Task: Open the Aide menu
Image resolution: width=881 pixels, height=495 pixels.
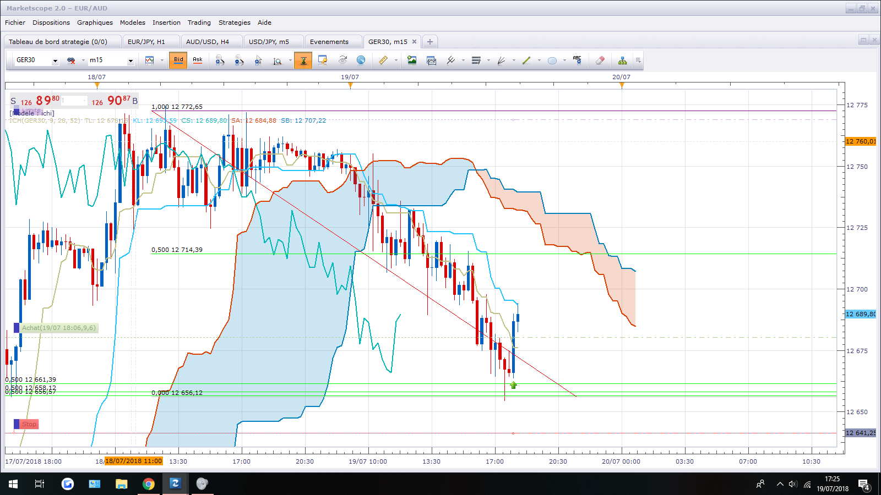Action: pyautogui.click(x=264, y=23)
